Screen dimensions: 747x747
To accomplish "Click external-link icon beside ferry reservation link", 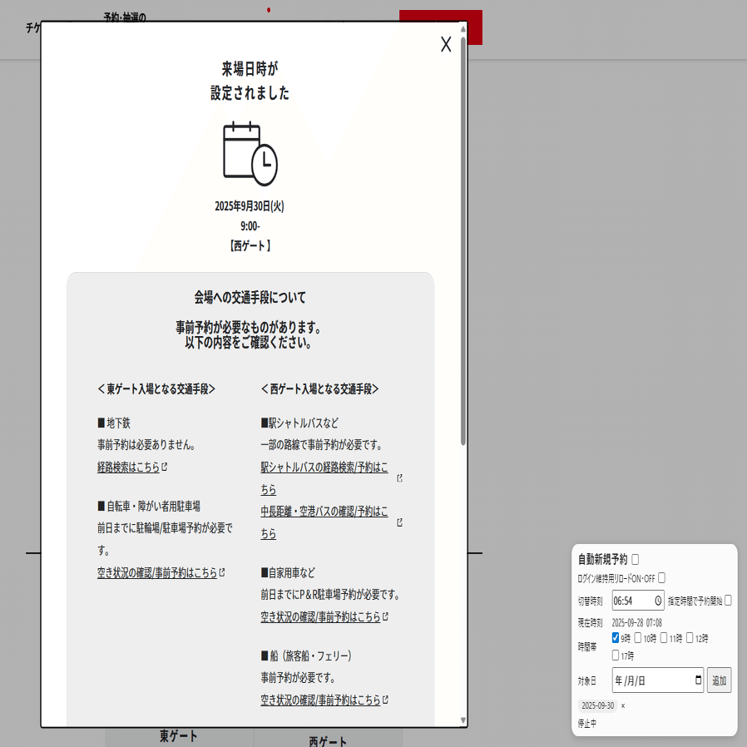I will pos(385,700).
